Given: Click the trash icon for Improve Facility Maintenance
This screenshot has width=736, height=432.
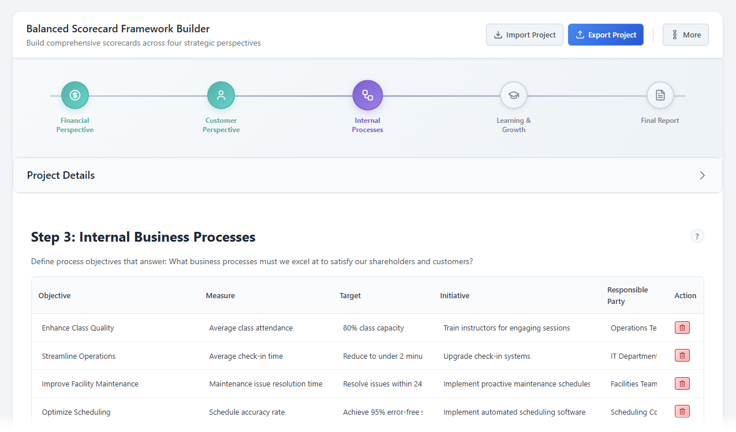Looking at the screenshot, I should pos(682,383).
